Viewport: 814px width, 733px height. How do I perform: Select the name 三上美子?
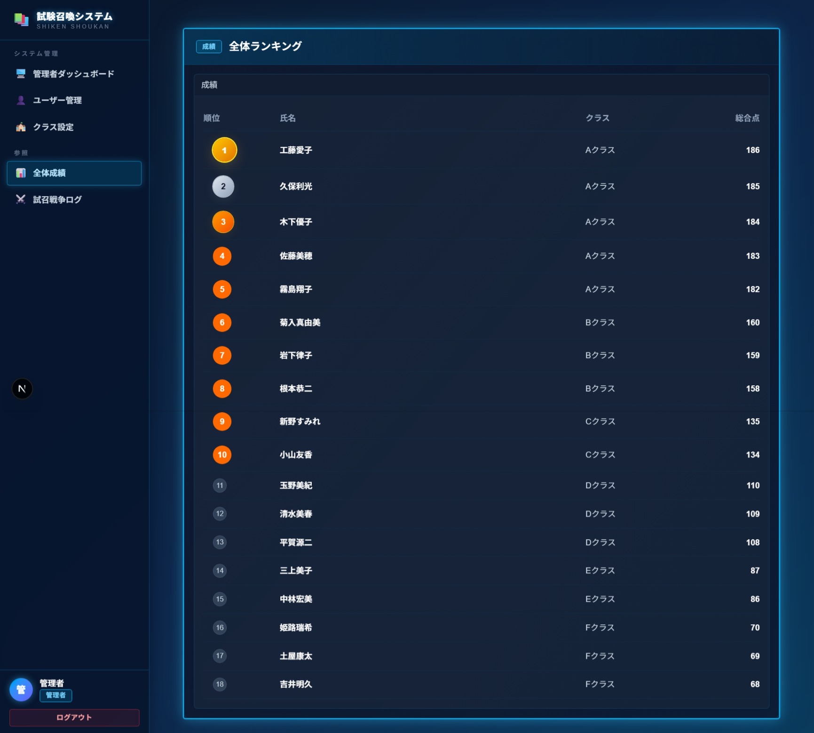coord(296,571)
